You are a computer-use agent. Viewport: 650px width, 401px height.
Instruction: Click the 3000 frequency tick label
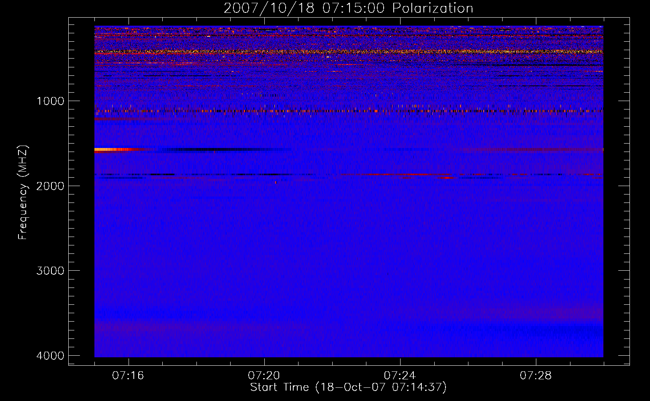tap(51, 271)
